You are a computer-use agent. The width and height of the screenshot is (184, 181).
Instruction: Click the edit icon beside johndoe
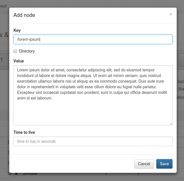click(10, 174)
